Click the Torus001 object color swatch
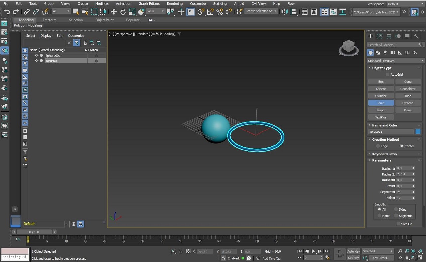426x262 pixels. 418,131
